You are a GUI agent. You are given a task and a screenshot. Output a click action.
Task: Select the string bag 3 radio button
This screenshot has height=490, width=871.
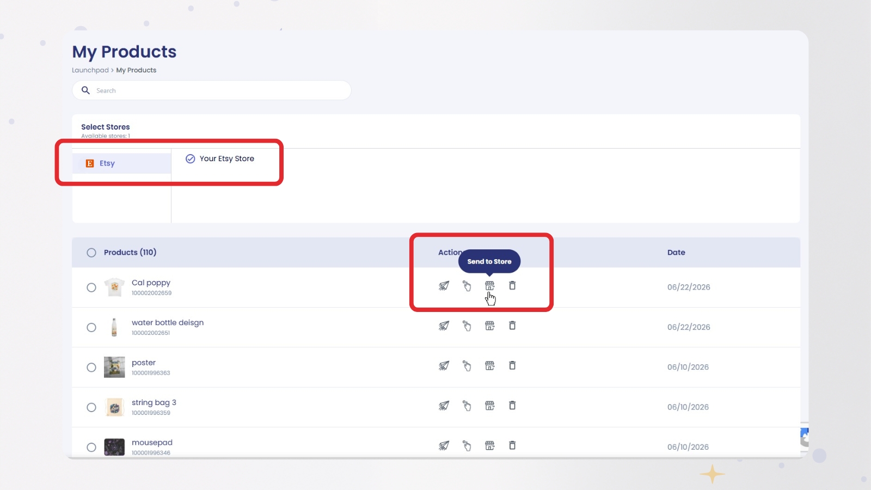click(91, 407)
